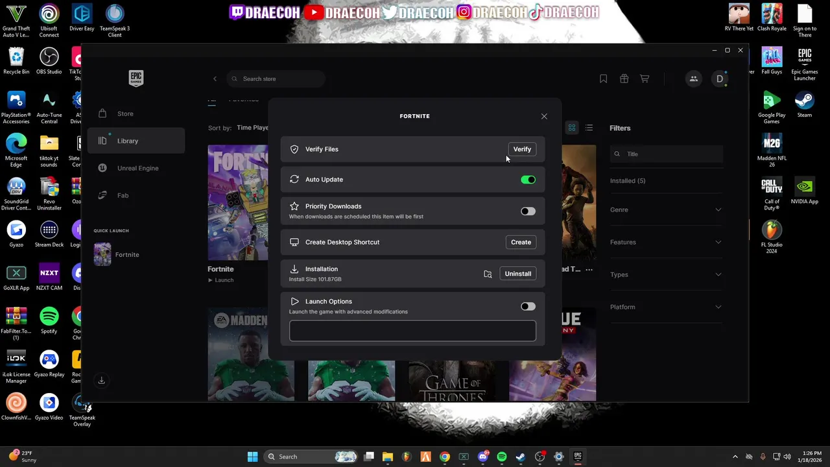Open FL Studio 2024 desktop icon
The image size is (830, 467).
click(x=772, y=237)
